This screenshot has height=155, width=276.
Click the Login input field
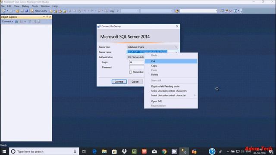click(137, 62)
